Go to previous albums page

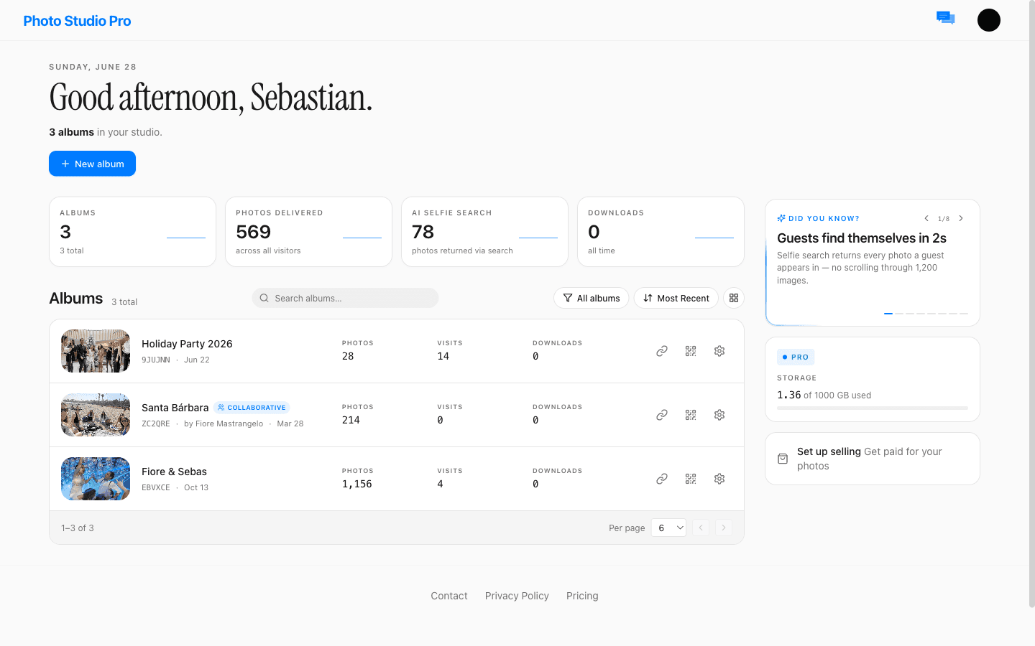pos(701,528)
